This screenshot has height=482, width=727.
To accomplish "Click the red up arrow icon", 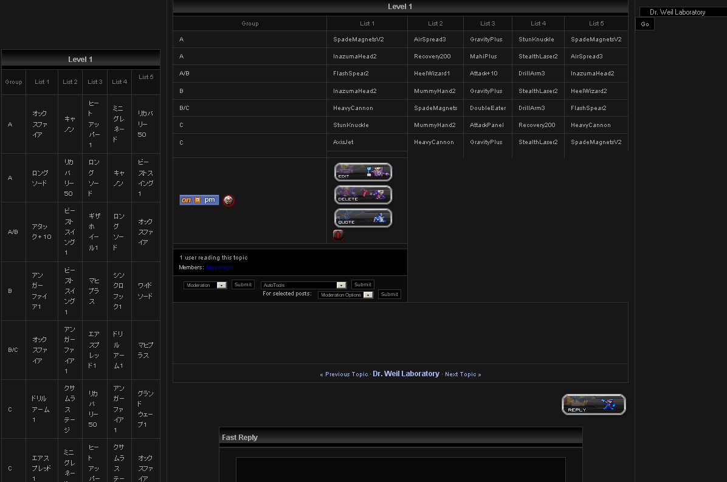I will 339,235.
